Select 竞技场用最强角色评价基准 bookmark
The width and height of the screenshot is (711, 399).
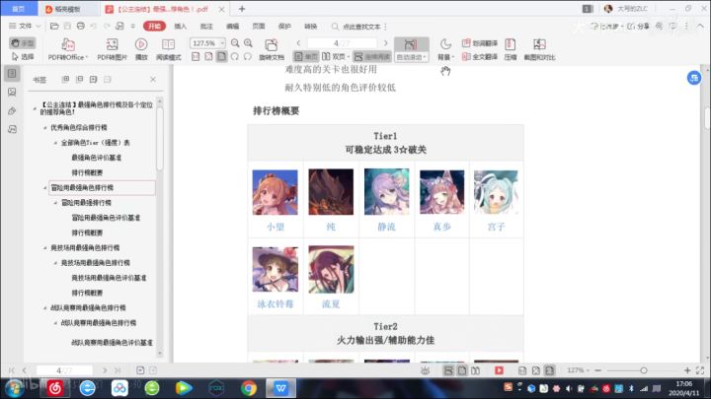[109, 278]
